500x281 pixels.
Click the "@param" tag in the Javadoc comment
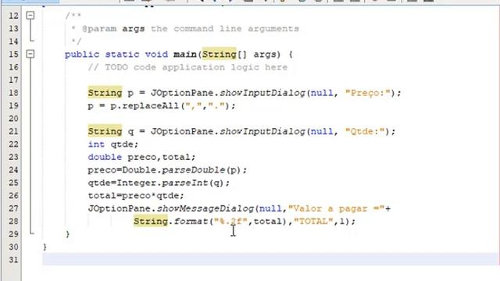coord(99,29)
